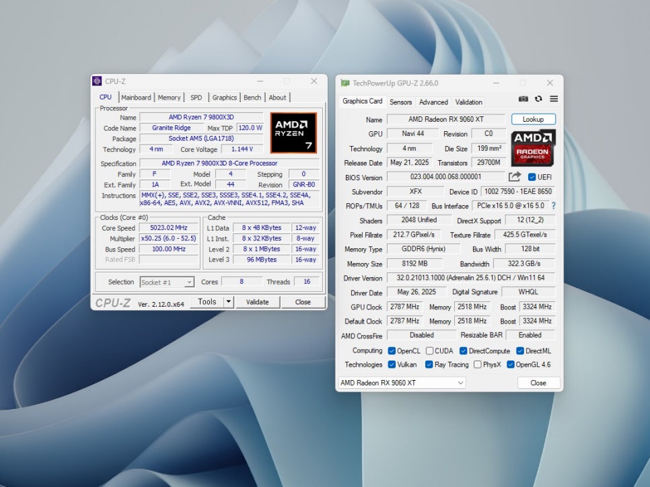Click the CPU-Z app icon in title bar

[97, 81]
